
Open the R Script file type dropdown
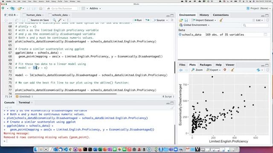(168, 96)
